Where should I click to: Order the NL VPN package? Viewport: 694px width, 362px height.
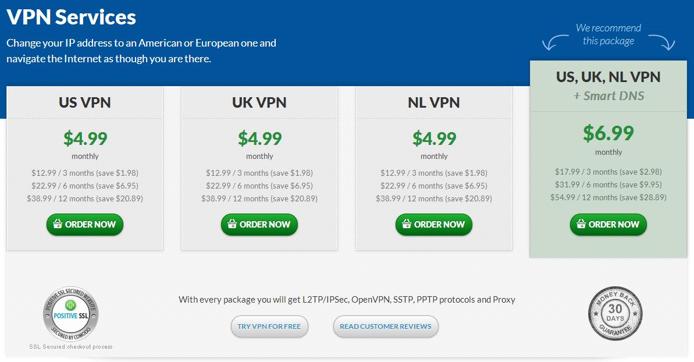coord(434,225)
